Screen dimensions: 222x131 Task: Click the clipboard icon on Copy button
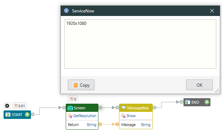point(75,85)
